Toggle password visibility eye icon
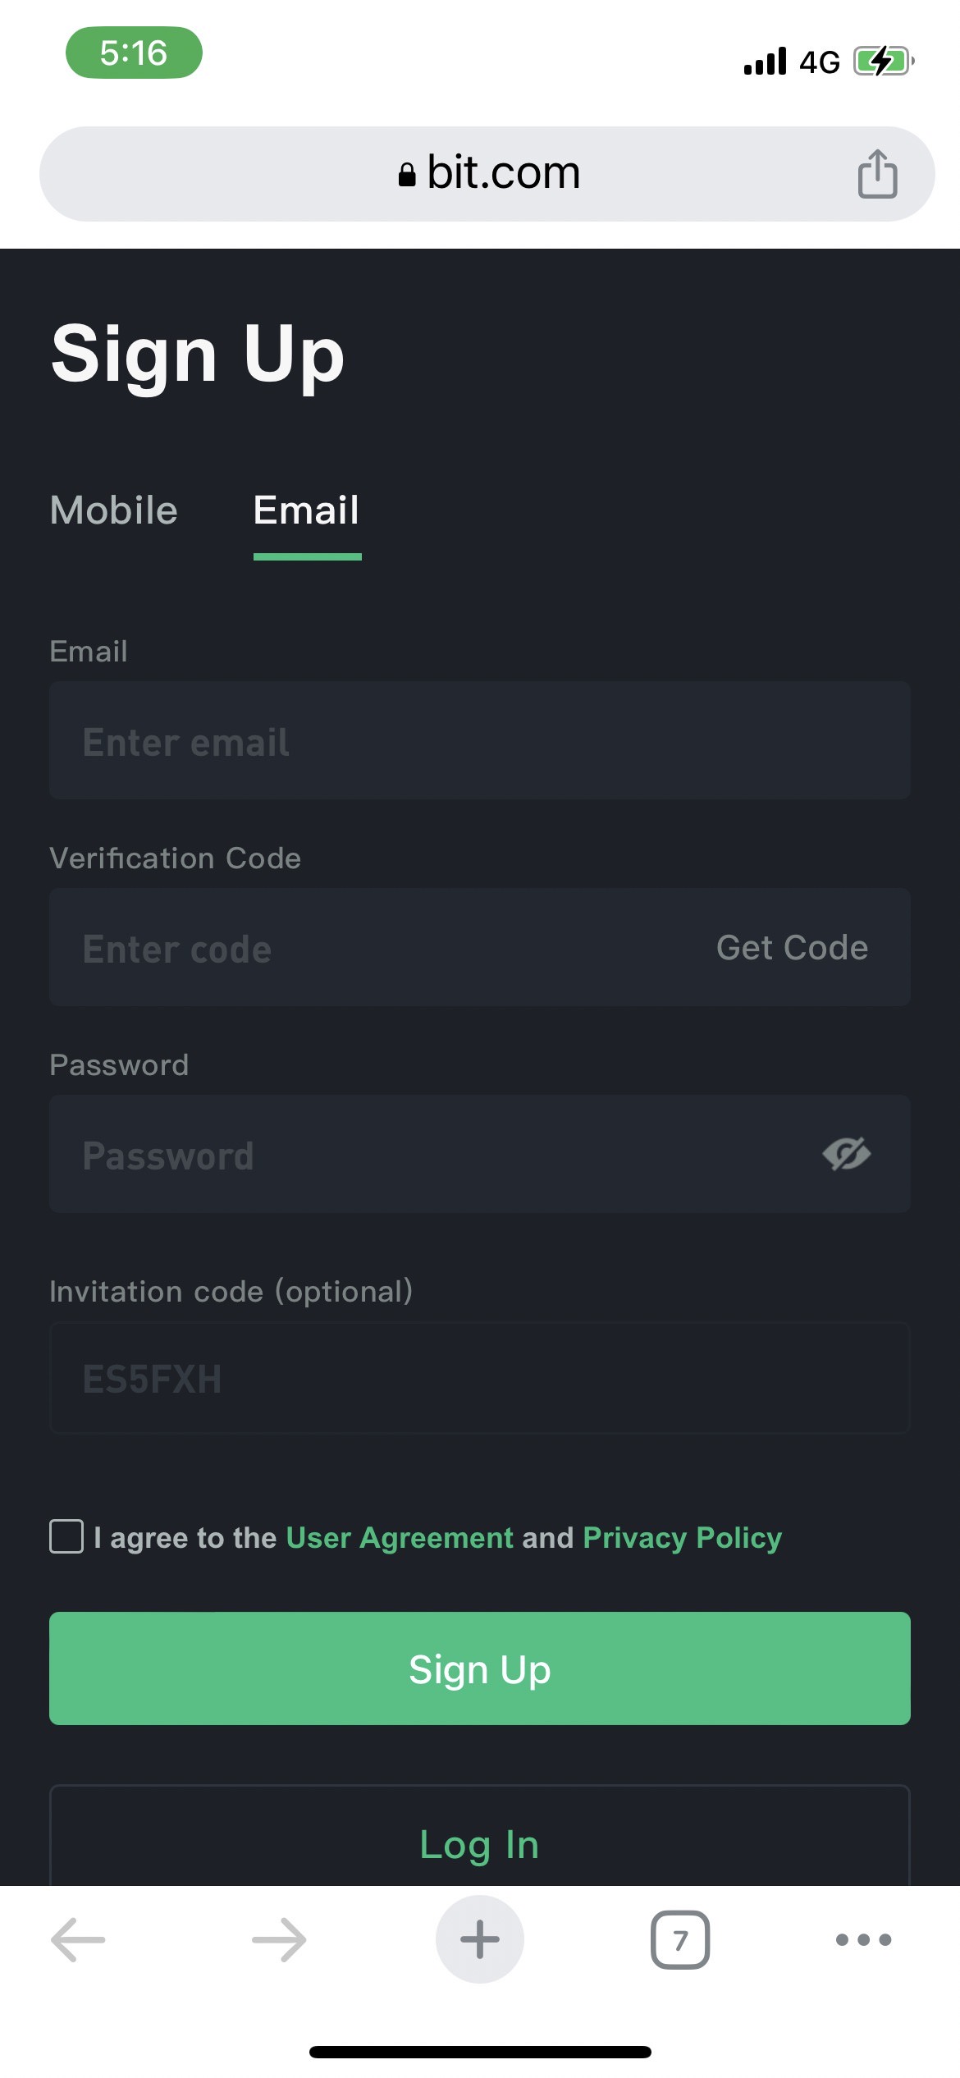 click(847, 1155)
